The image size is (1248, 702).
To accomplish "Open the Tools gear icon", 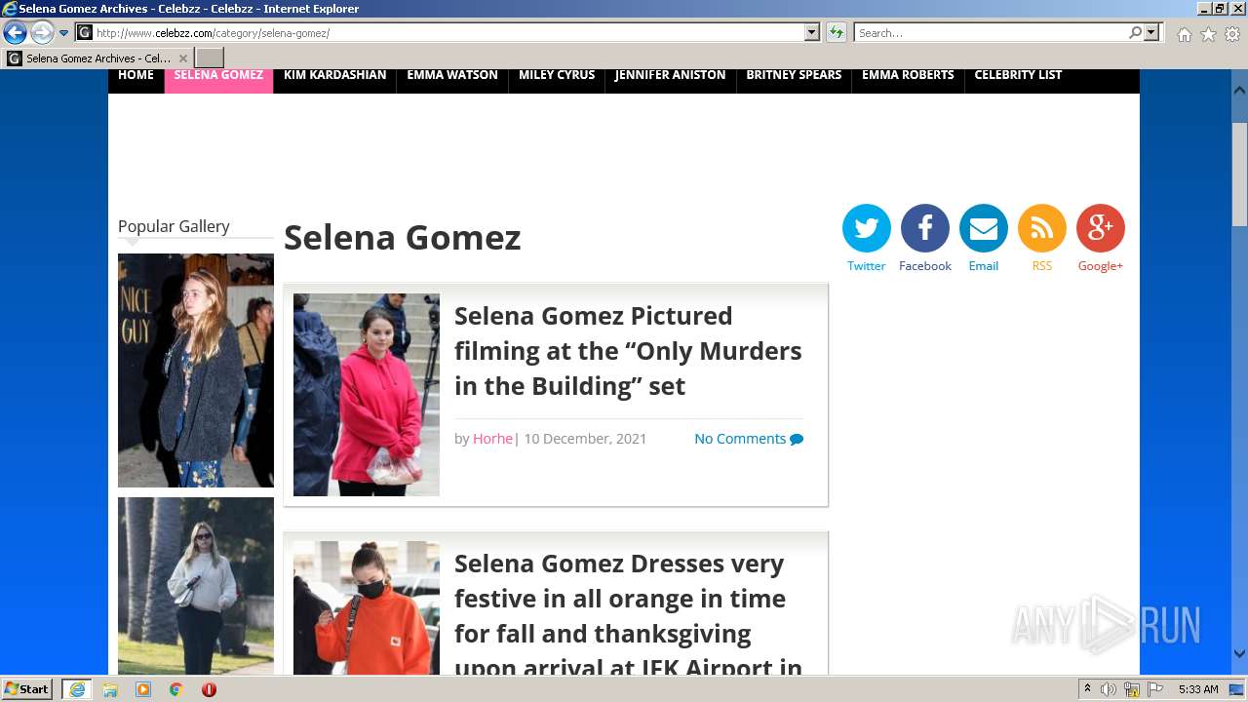I will 1232,34.
